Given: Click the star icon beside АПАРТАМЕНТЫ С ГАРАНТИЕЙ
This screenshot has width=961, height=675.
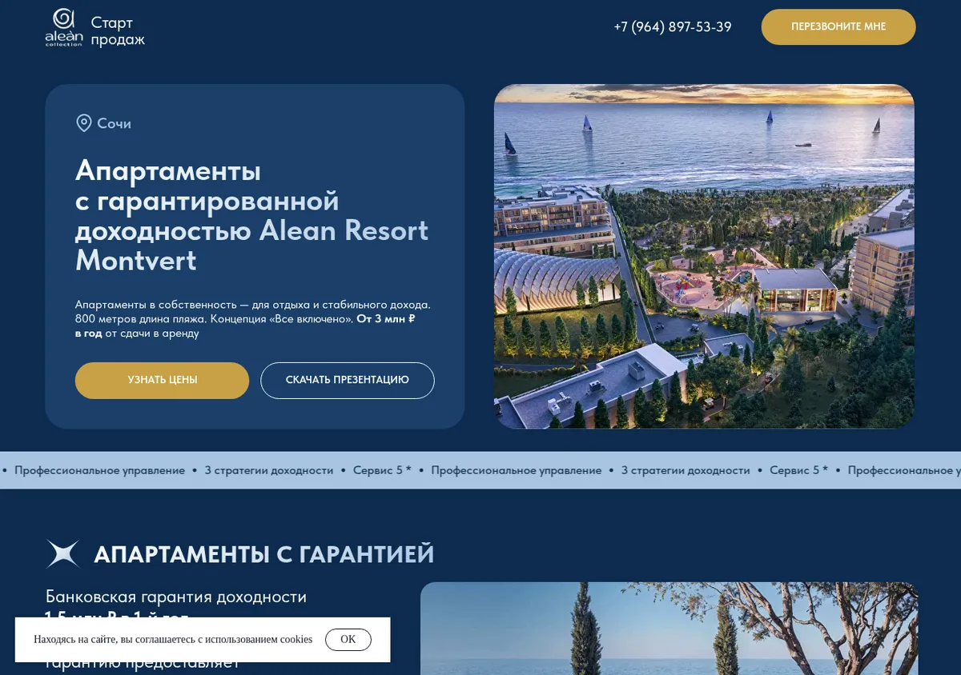Looking at the screenshot, I should coord(63,553).
